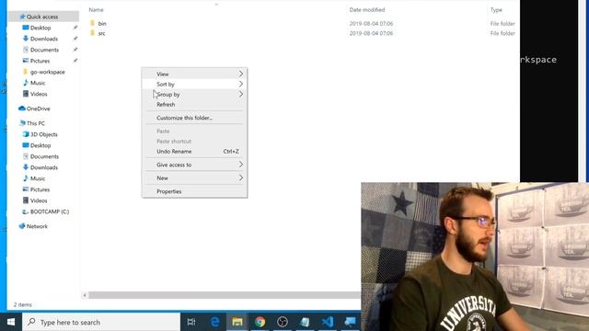This screenshot has width=589, height=331.
Task: Click the Type here to search box
Action: (102, 322)
